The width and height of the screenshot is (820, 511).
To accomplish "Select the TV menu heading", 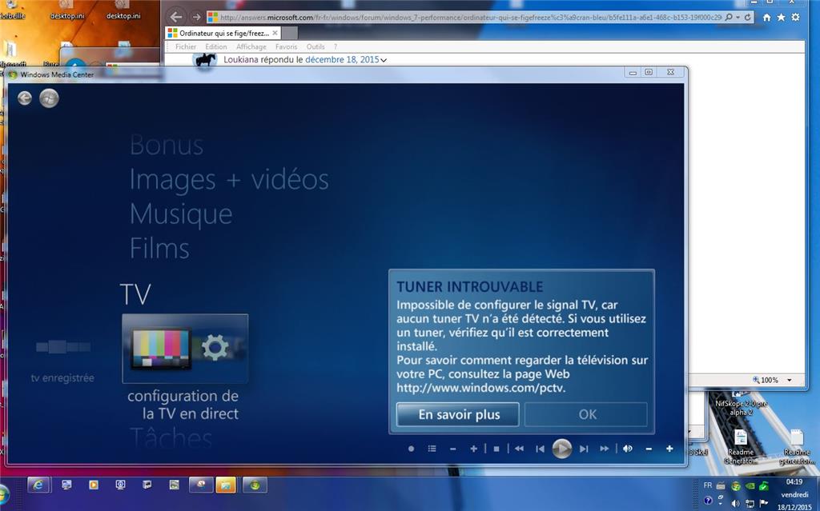I will [135, 294].
